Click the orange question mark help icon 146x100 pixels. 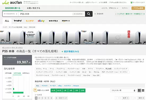point(35,90)
